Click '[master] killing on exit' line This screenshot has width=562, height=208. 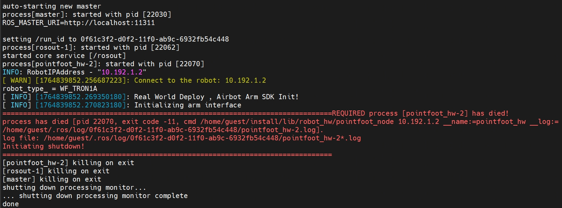pyautogui.click(x=52, y=179)
